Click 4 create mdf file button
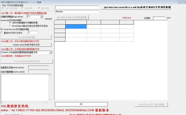 click(x=27, y=61)
